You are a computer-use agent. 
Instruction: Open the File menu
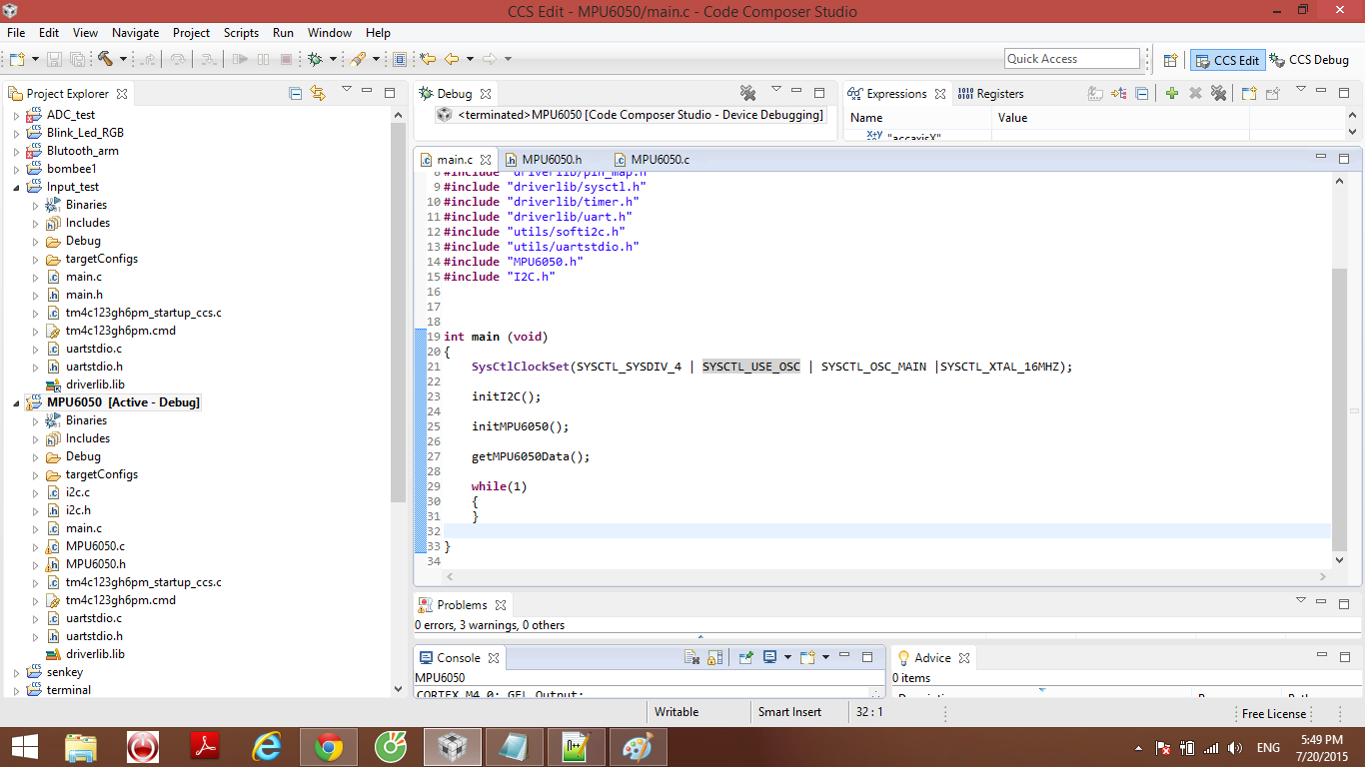[x=16, y=33]
